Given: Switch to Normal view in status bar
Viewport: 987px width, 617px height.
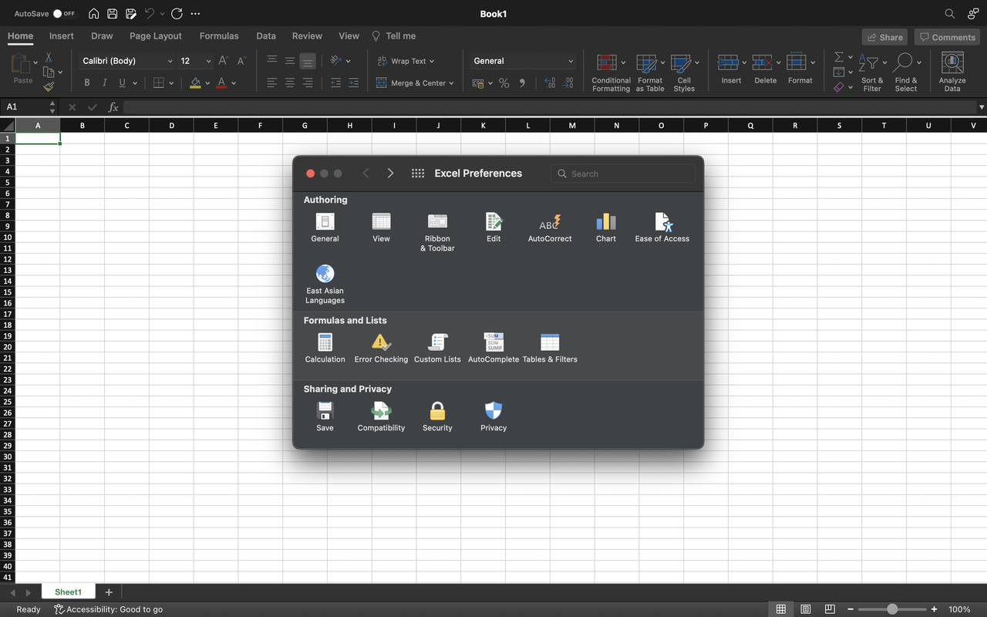Looking at the screenshot, I should coord(781,609).
